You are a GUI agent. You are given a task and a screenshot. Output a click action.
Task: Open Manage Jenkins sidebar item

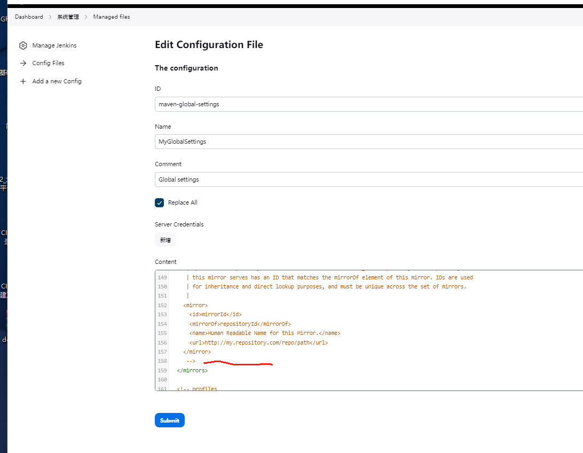(x=54, y=45)
